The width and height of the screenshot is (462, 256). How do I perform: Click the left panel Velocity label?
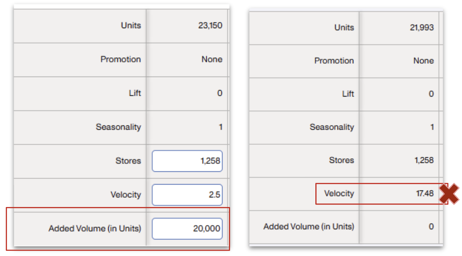(x=126, y=195)
